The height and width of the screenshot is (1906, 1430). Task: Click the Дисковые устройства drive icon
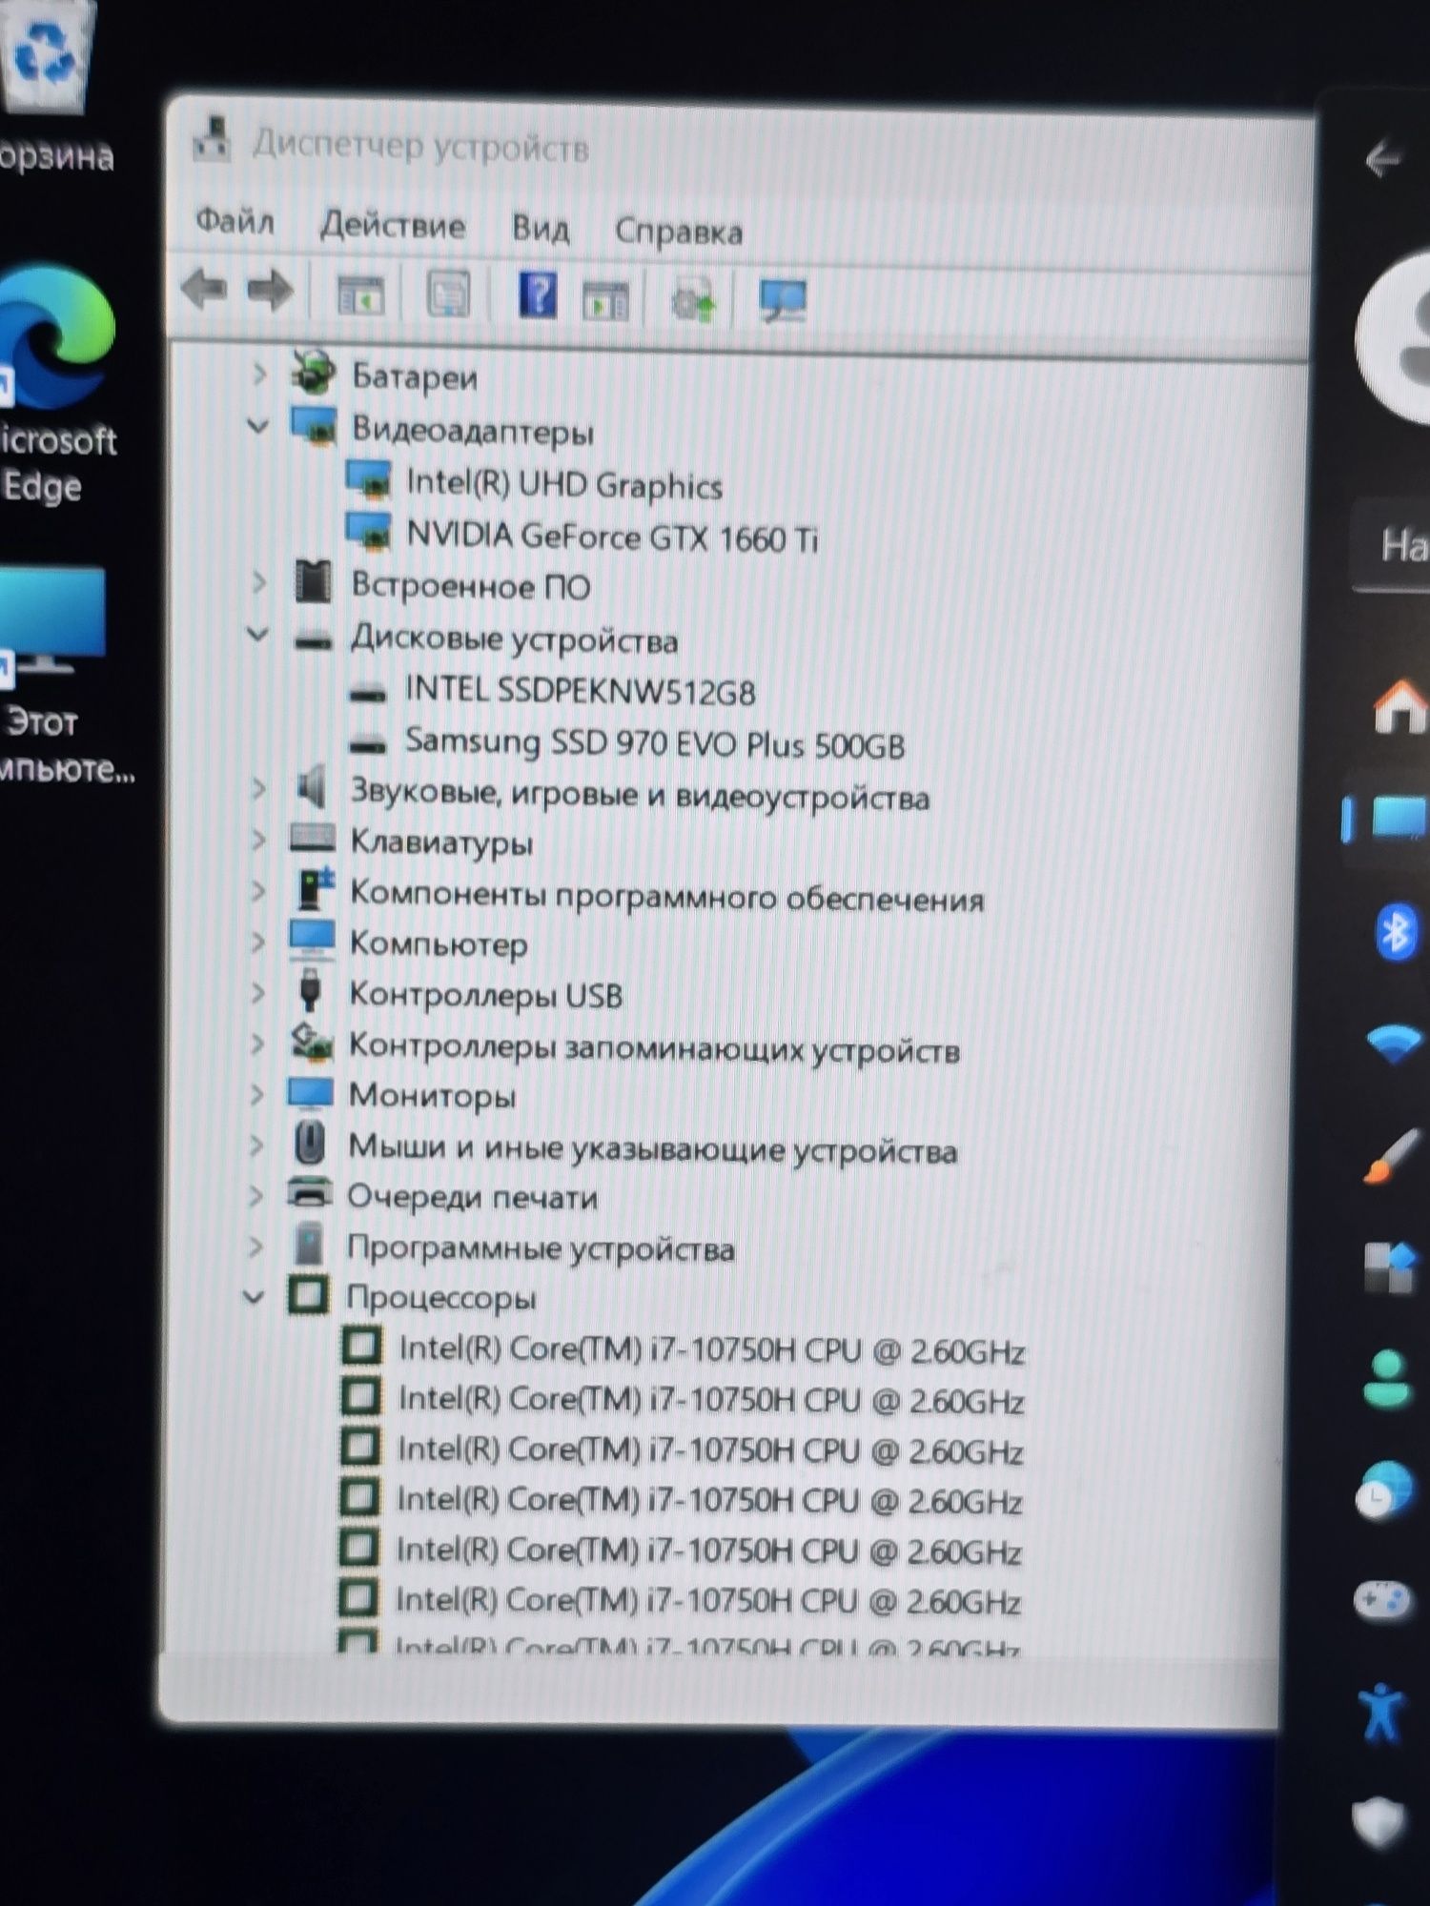tap(312, 640)
